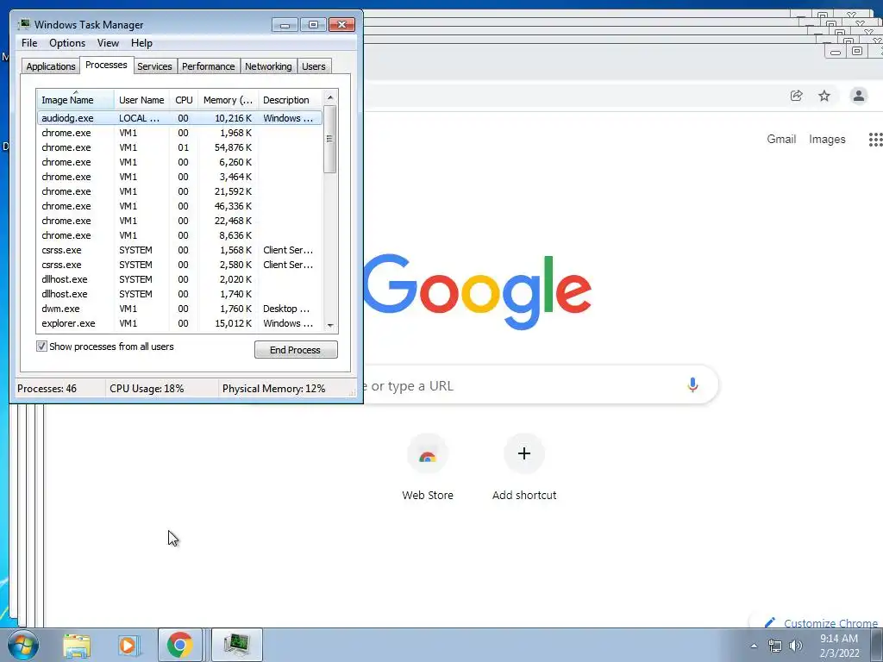Show hidden tray icons arrow
The height and width of the screenshot is (662, 883).
coord(754,646)
